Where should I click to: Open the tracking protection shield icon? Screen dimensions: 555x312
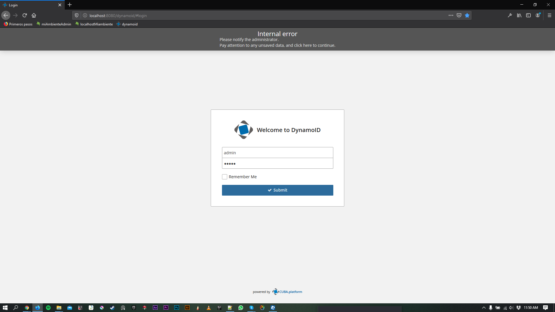coord(77,15)
